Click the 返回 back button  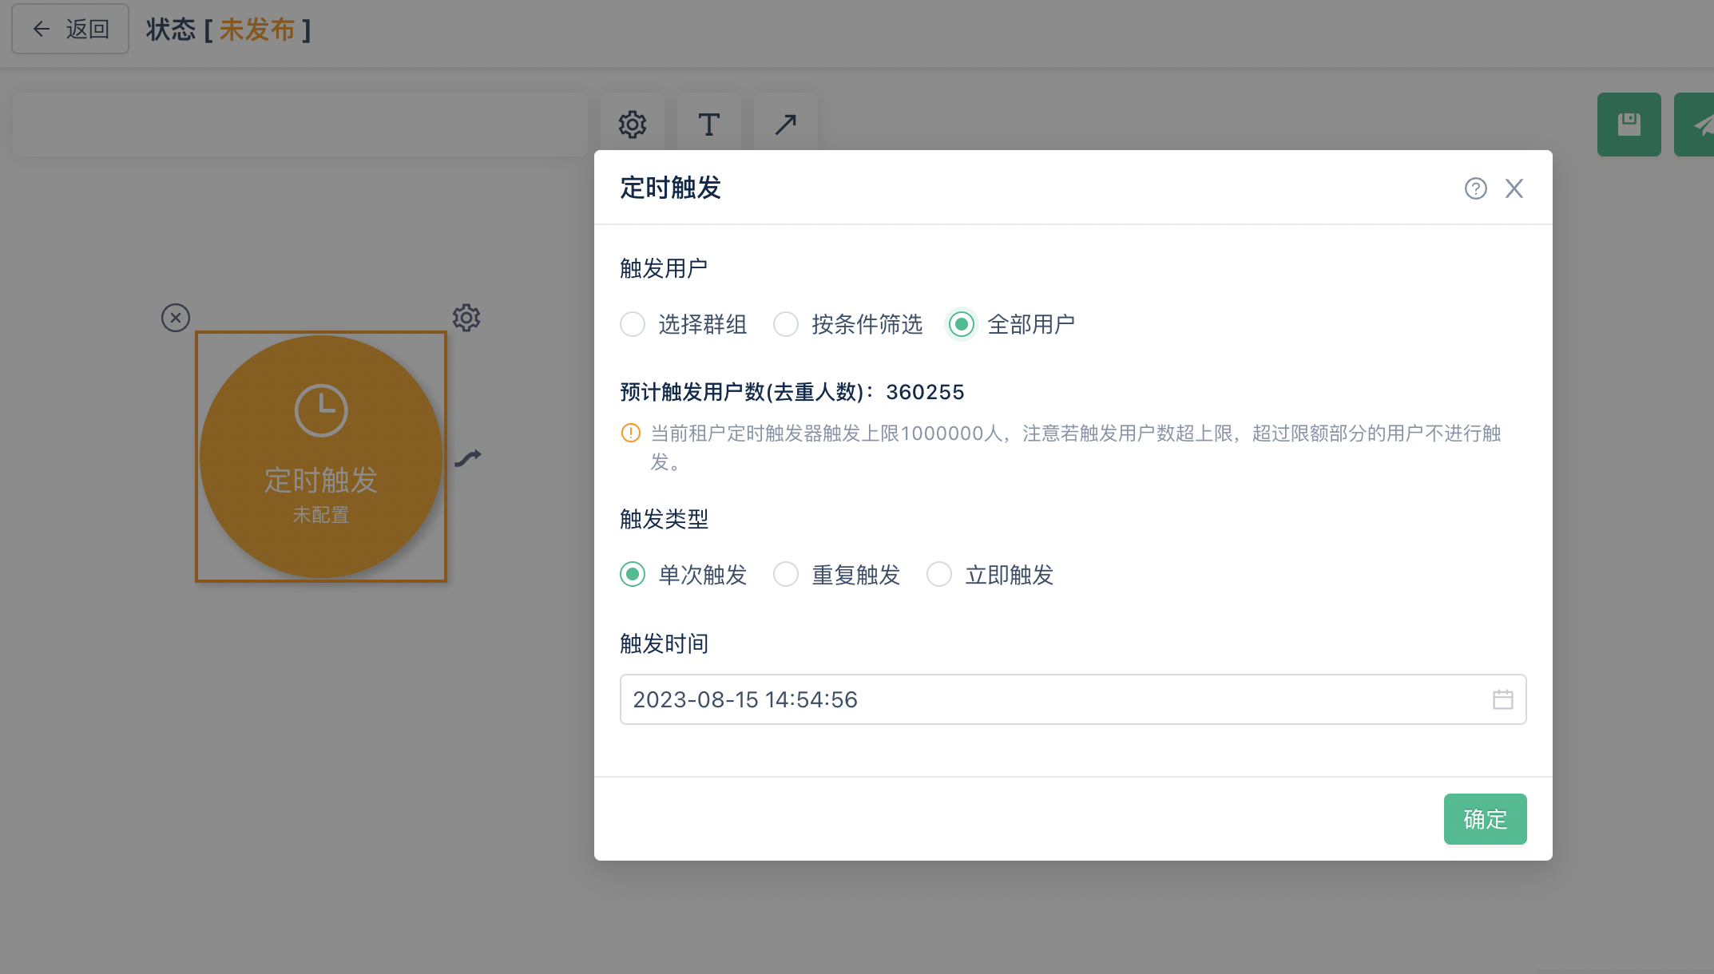pyautogui.click(x=70, y=30)
